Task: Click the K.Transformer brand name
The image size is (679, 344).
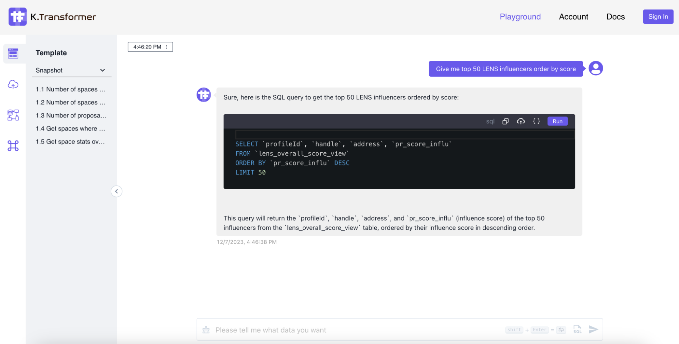Action: coord(63,17)
